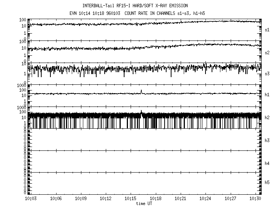Click the "time UT" axis title
Screen dimensions: 275x210
[144, 204]
